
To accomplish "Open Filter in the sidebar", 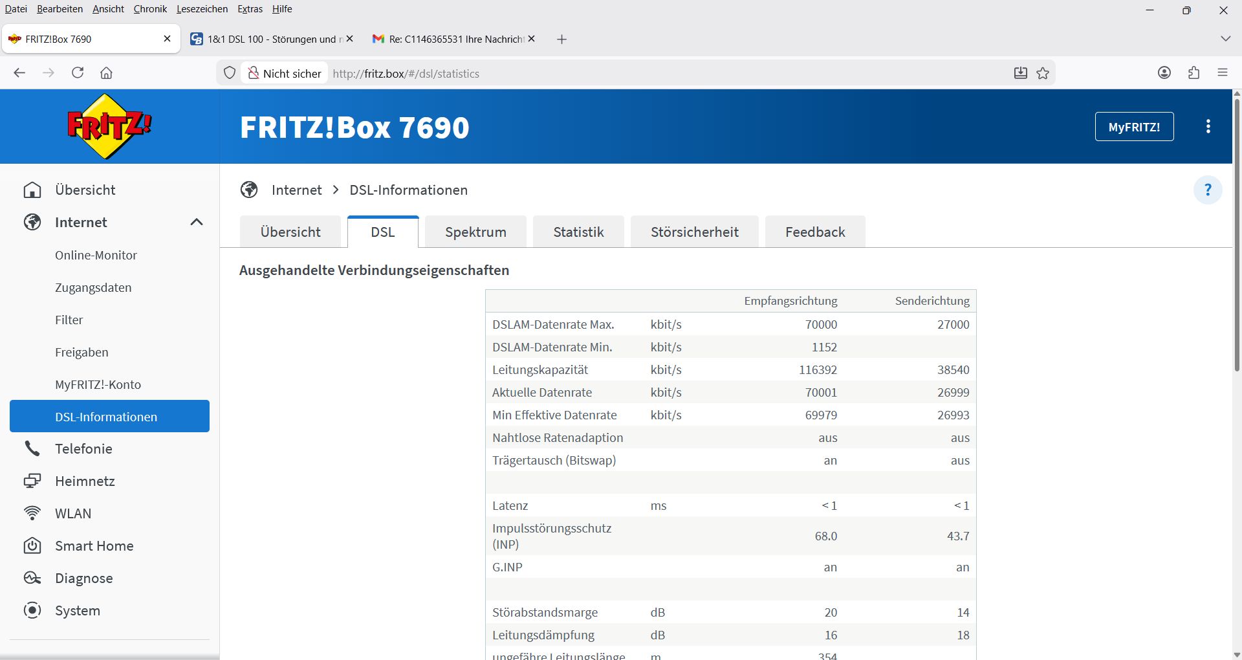I will coord(69,320).
